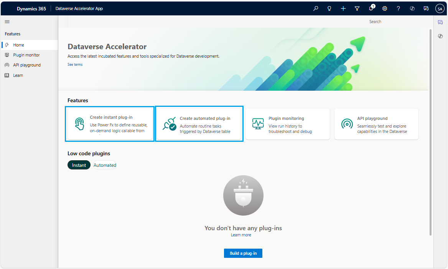Viewport: 448px width, 269px height.
Task: Open the notifications bell icon
Action: coord(371,8)
